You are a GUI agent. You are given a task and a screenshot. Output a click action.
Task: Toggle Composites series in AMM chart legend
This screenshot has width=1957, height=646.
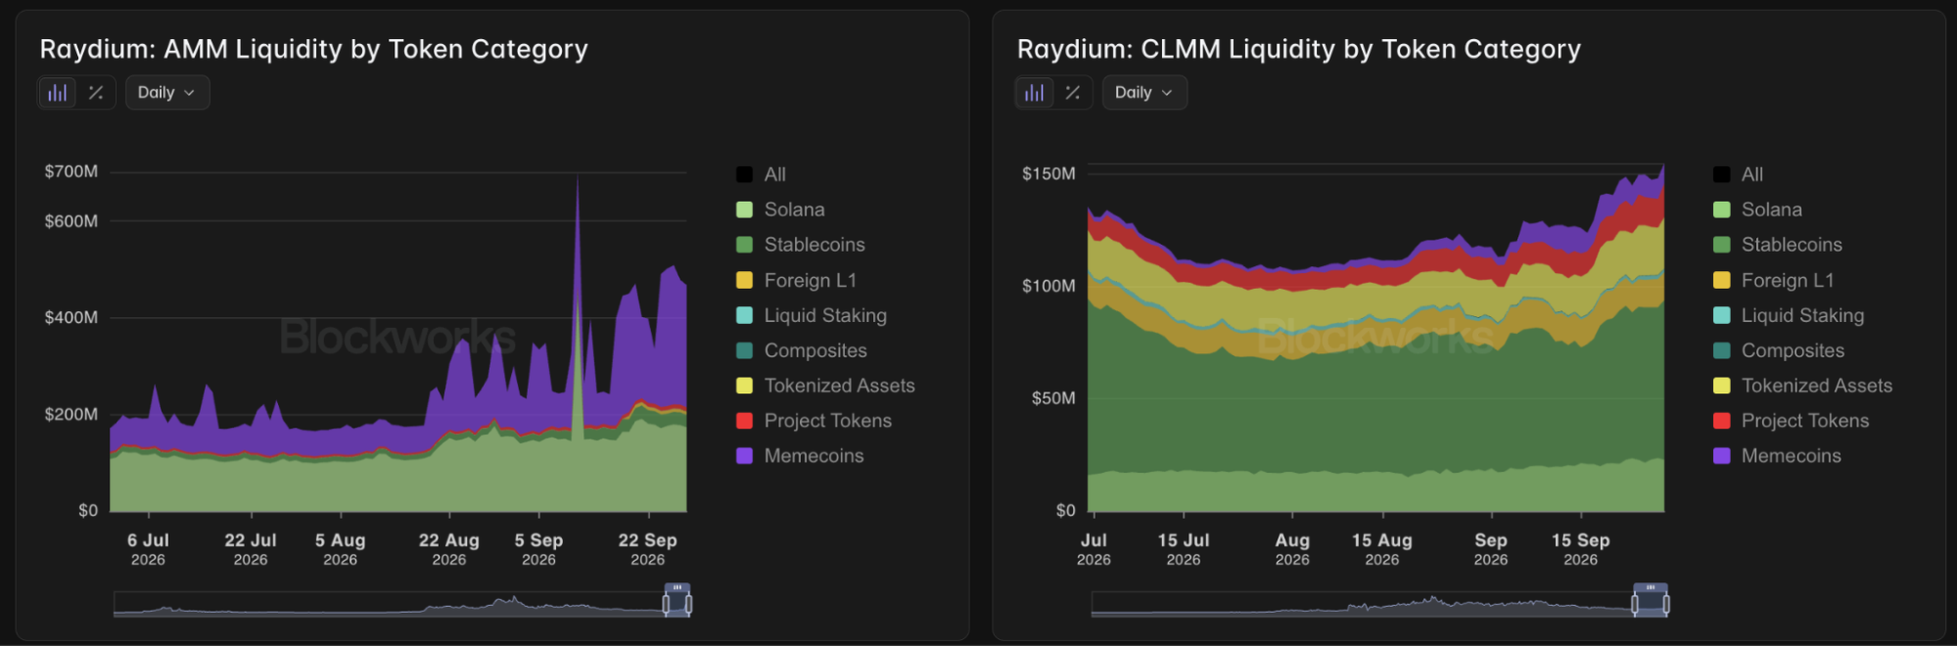point(802,350)
